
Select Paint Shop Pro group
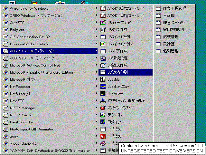[x=49, y=122]
